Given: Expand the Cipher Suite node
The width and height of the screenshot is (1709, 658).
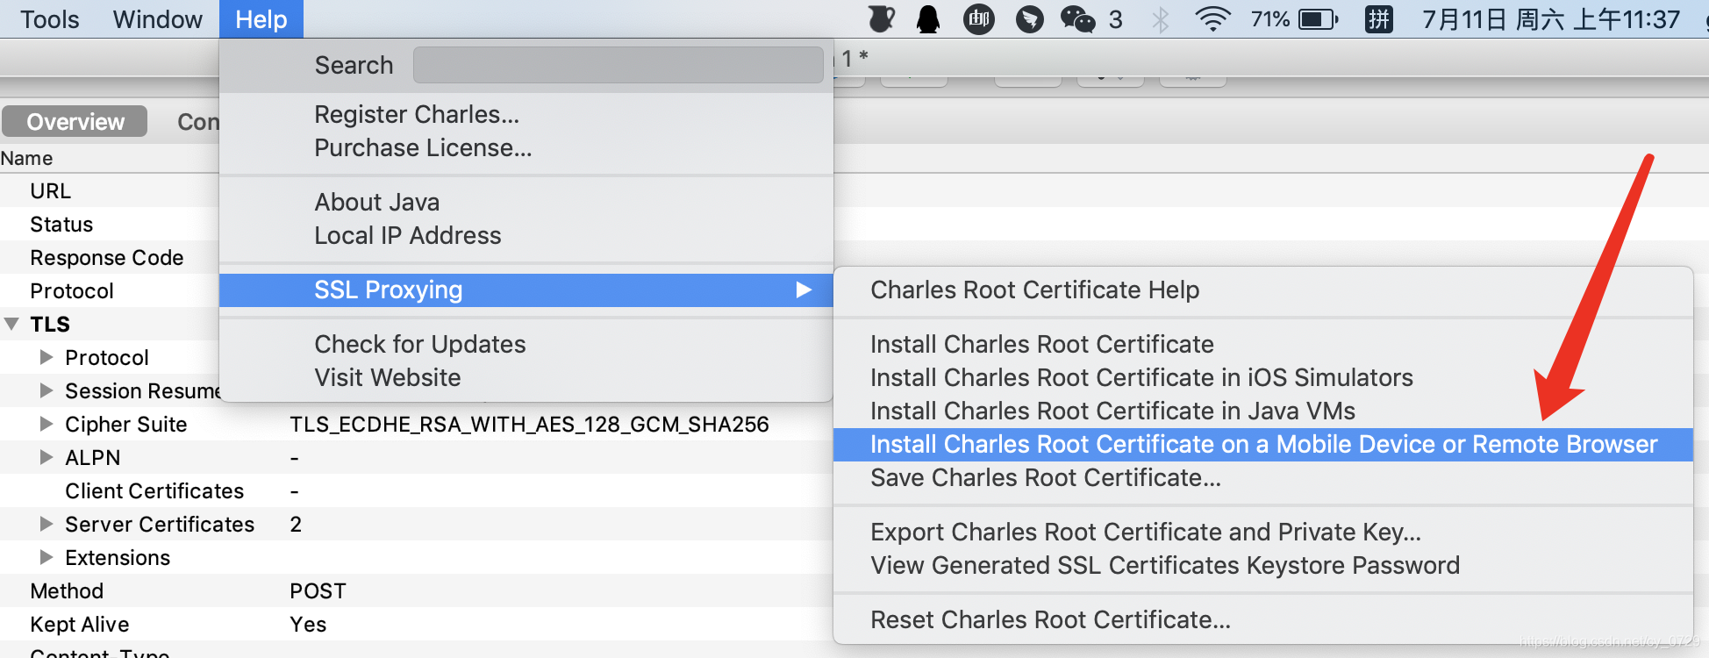Looking at the screenshot, I should coord(46,424).
